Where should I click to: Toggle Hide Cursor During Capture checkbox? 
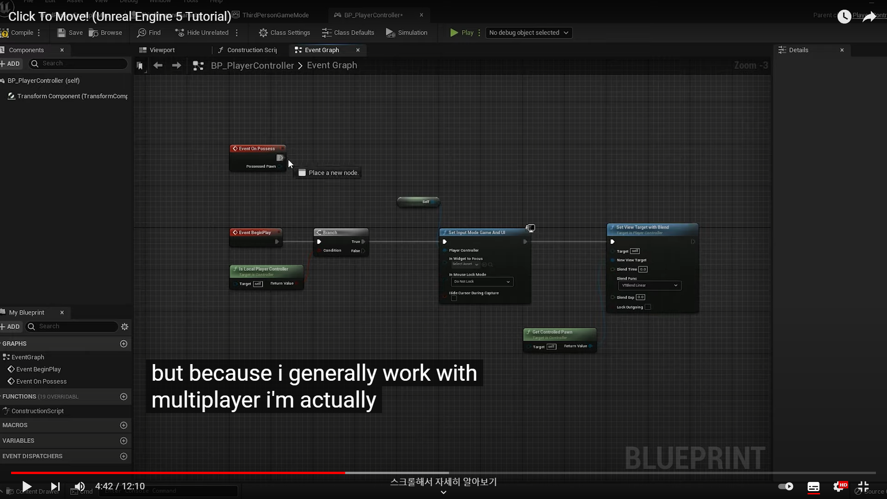coord(454,298)
